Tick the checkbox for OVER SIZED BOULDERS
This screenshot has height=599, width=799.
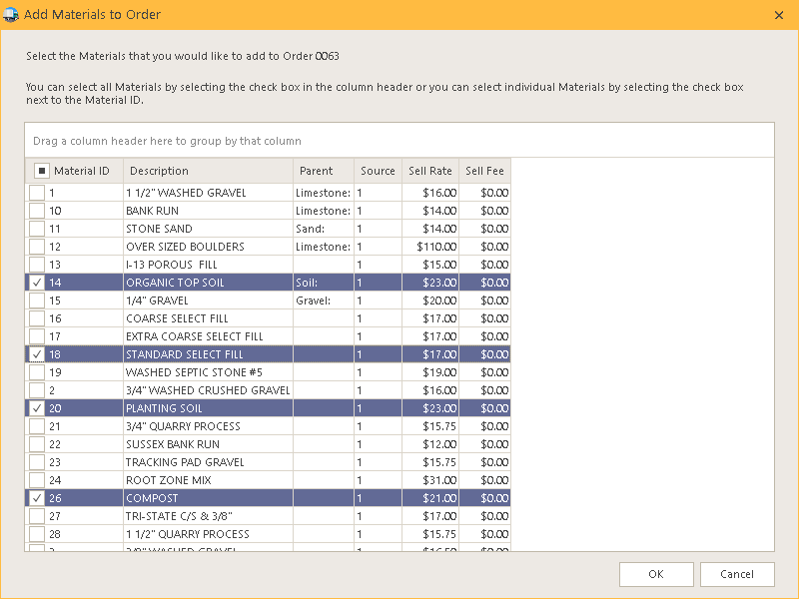[x=37, y=247]
